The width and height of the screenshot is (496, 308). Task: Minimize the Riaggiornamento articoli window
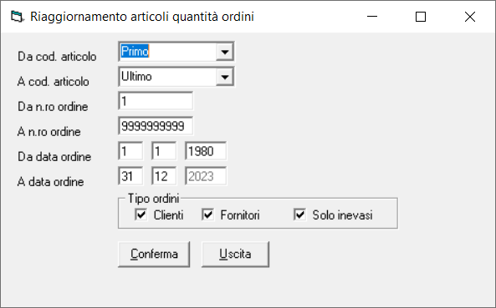372,17
